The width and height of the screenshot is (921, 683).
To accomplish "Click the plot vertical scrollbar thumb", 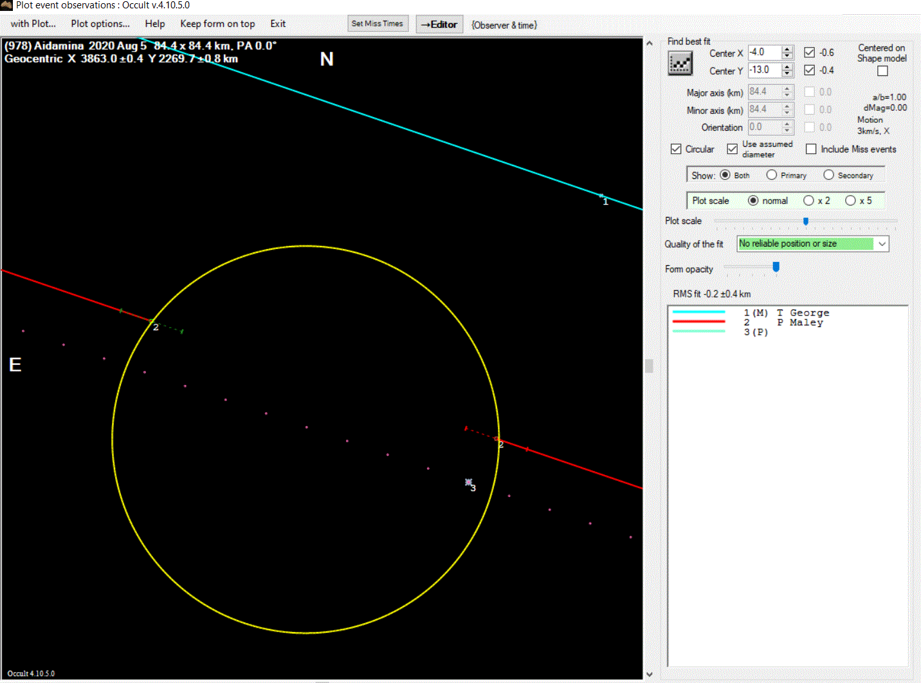I will [649, 366].
